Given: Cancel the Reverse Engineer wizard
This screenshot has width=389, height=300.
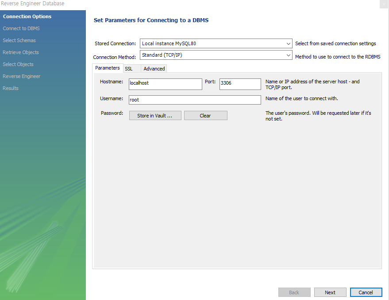Looking at the screenshot, I should click(366, 292).
